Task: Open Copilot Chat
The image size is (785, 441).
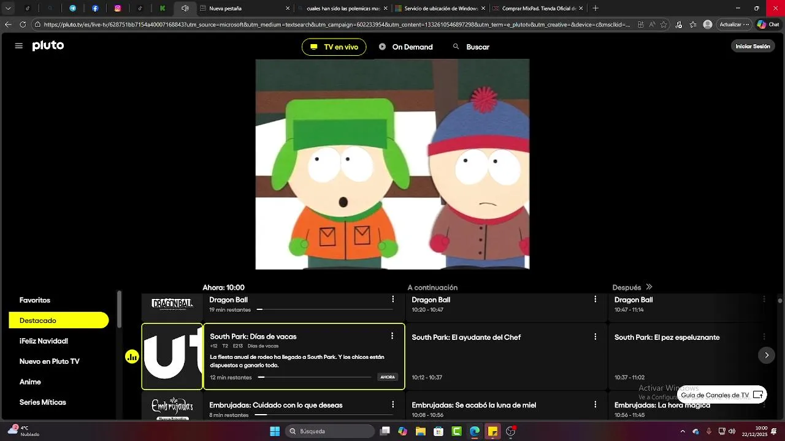Action: 769,24
